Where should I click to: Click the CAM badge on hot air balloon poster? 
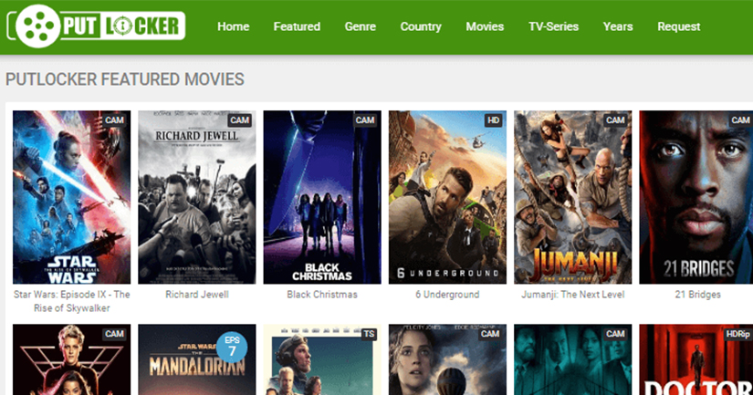[x=490, y=334]
